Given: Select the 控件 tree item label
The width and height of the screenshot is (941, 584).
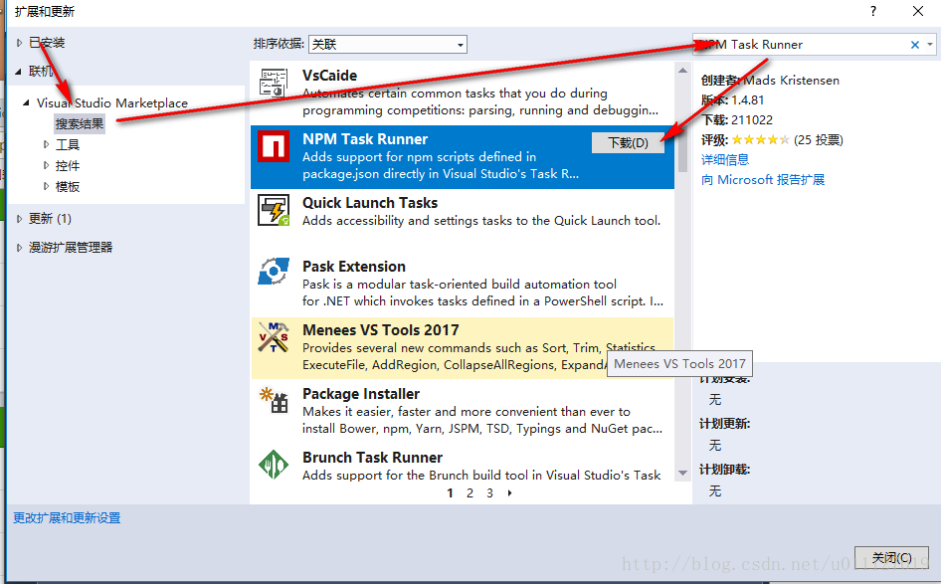Looking at the screenshot, I should pos(68,166).
